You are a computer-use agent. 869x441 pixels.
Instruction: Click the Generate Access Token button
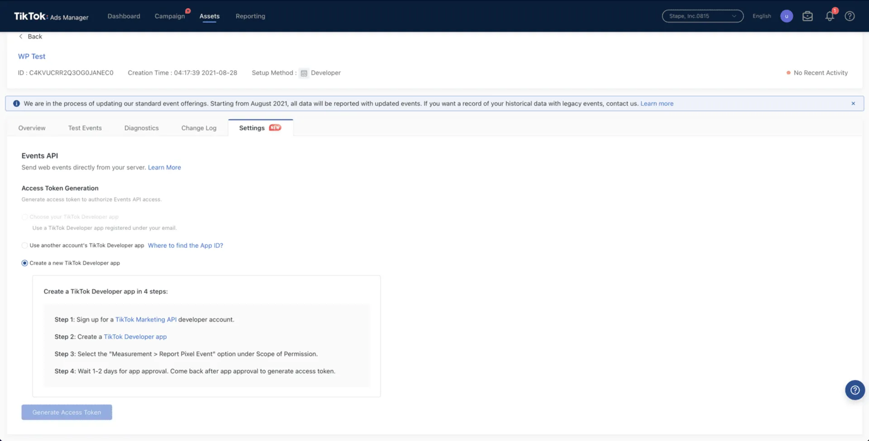[67, 412]
